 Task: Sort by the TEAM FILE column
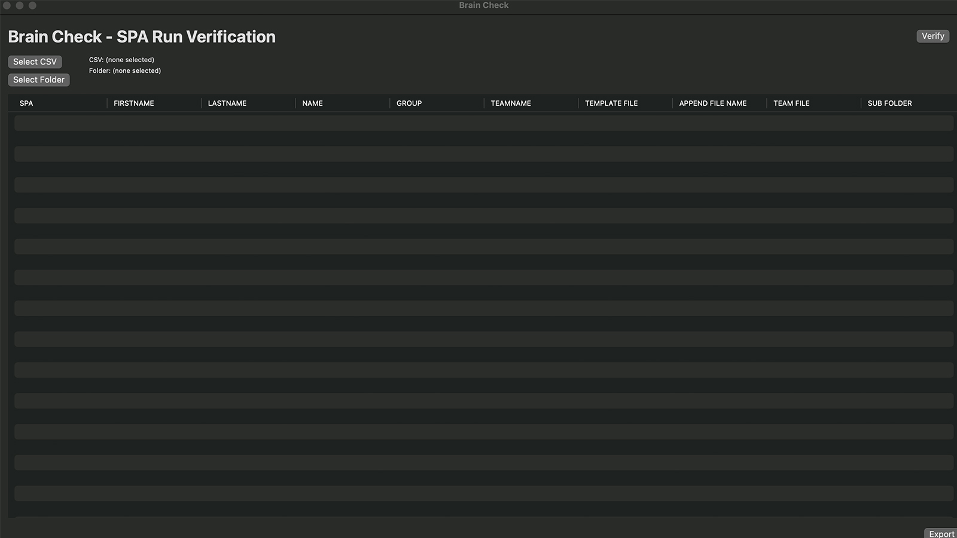[x=791, y=103]
